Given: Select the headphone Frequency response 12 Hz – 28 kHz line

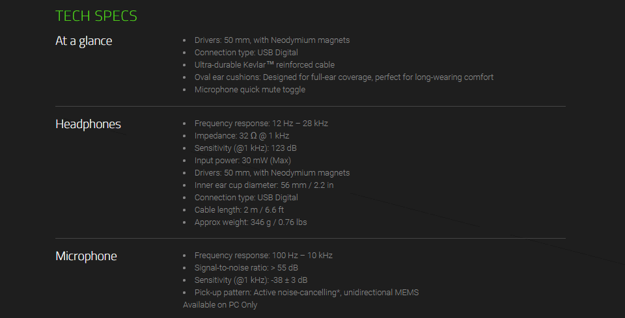Looking at the screenshot, I should tap(261, 124).
